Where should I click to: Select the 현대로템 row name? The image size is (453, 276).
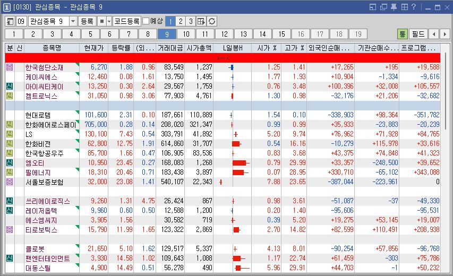click(38, 115)
